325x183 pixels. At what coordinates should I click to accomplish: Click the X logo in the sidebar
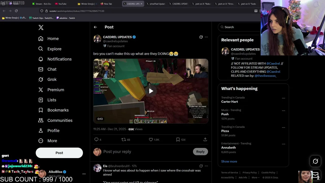pos(41,28)
